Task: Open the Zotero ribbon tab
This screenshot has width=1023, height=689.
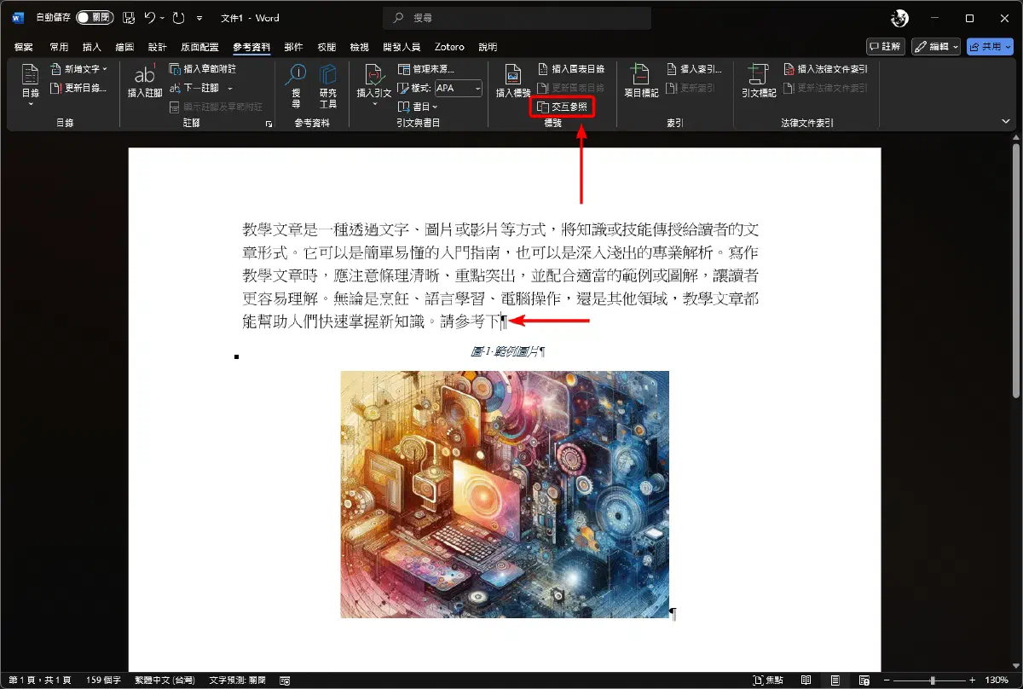Action: pyautogui.click(x=449, y=47)
